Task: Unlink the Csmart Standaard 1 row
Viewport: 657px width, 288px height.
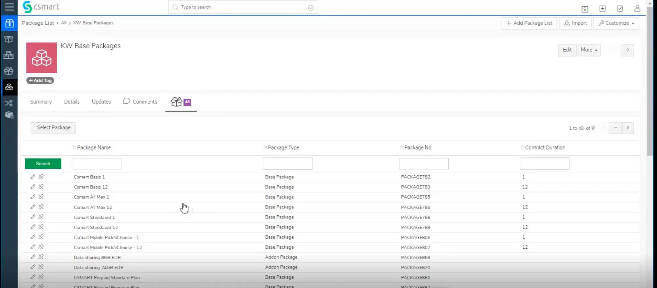Action: (41, 217)
